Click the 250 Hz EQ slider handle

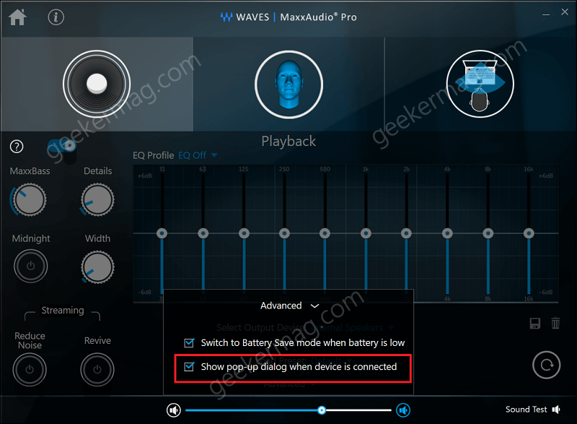(x=284, y=233)
